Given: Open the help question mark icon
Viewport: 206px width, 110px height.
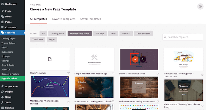Looking at the screenshot, I should (x=200, y=6).
